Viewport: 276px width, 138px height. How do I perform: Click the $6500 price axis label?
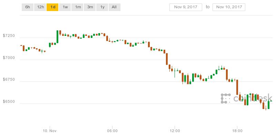[8, 101]
